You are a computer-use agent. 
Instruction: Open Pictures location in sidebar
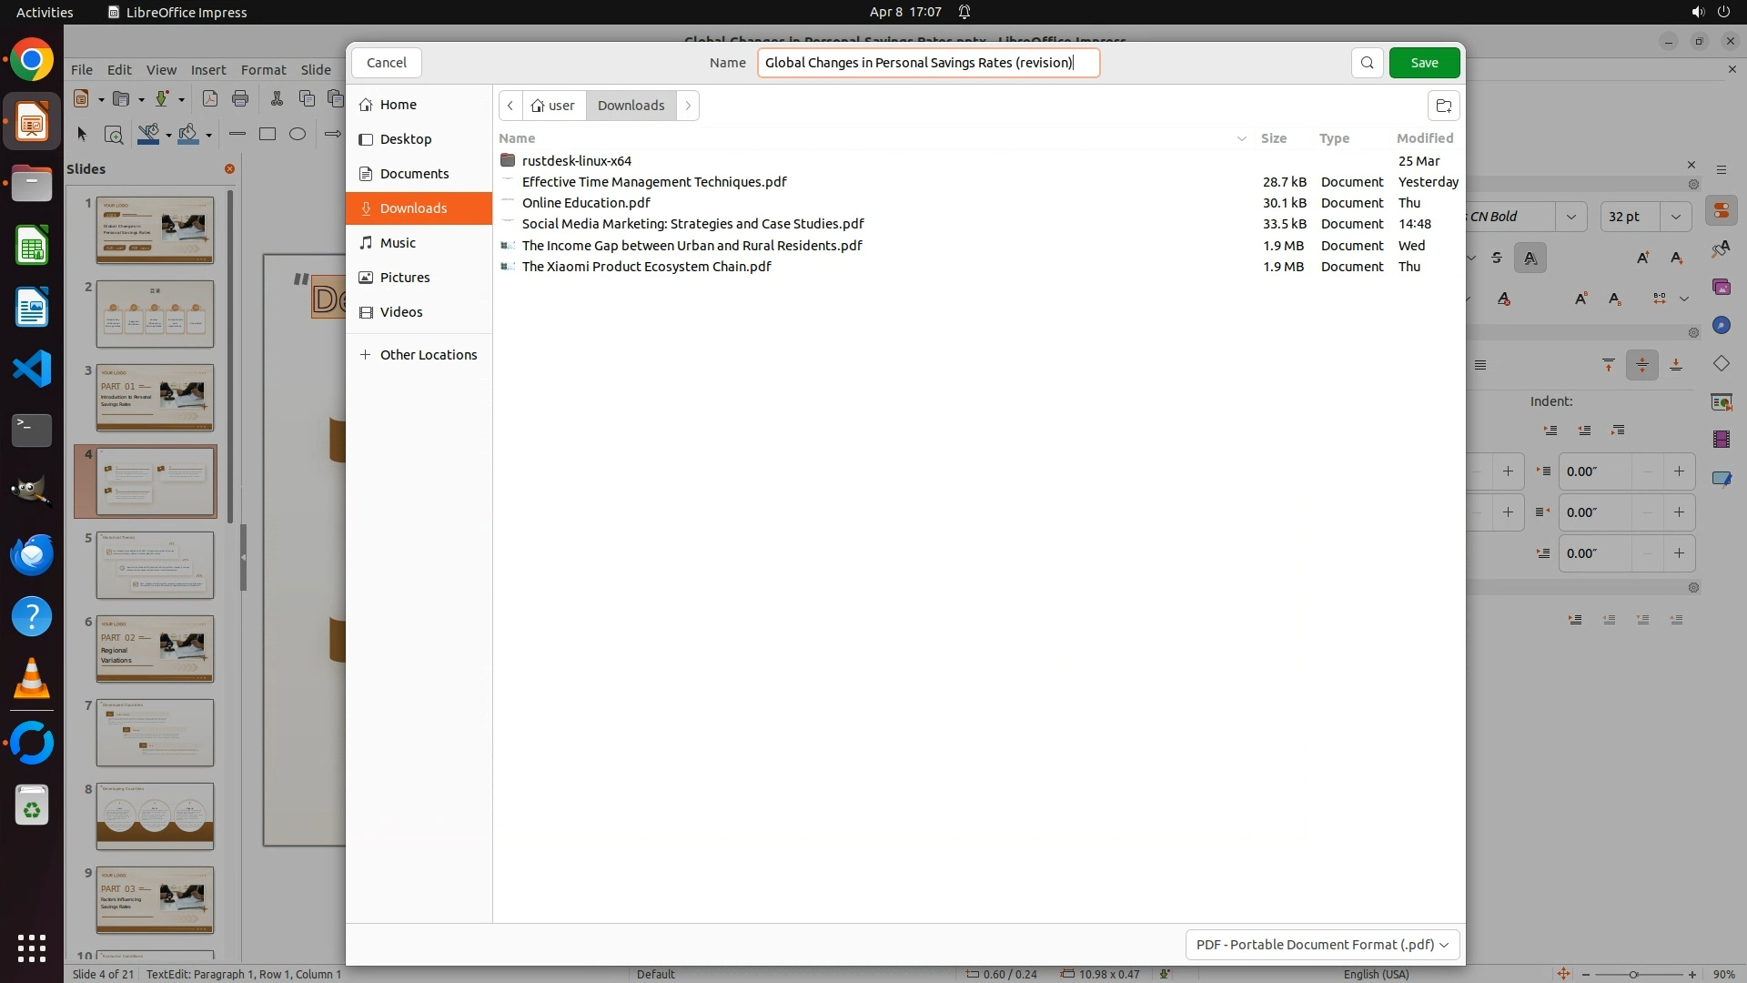404,278
